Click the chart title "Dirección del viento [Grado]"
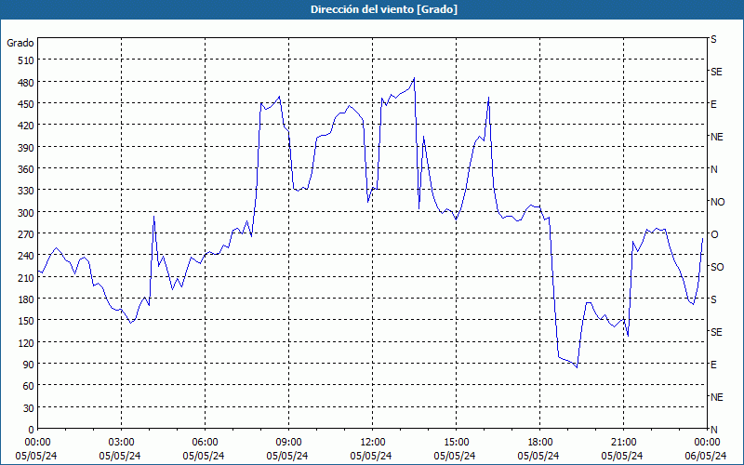This screenshot has width=744, height=465. 384,9
